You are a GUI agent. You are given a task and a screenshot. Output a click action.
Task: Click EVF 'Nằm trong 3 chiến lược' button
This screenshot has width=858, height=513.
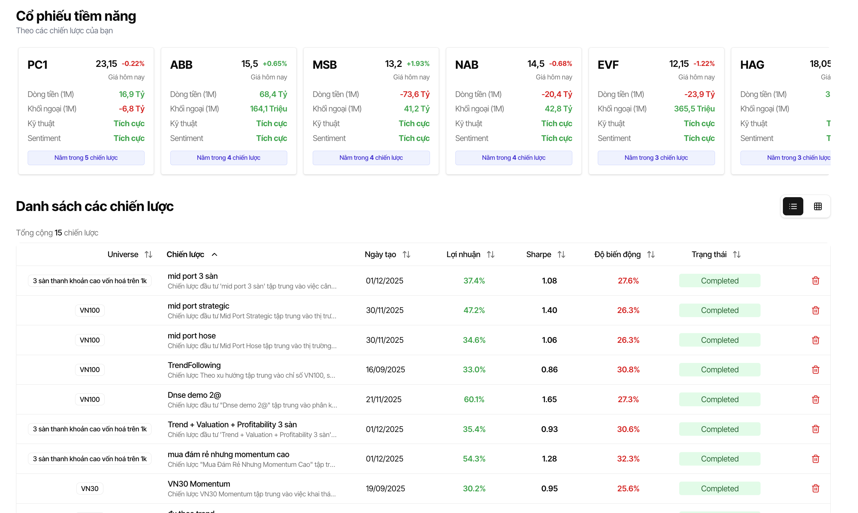coord(656,158)
